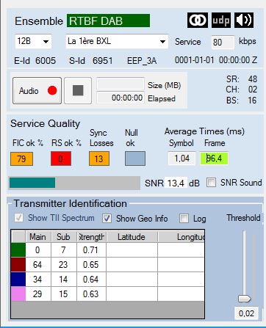Select the blue transmitter row swatch

click(18, 279)
